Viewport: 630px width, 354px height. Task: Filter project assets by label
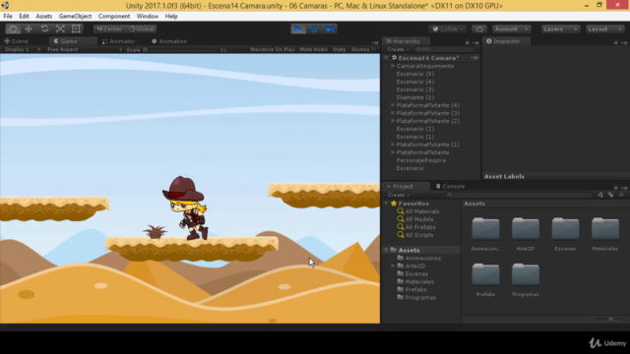(x=610, y=195)
